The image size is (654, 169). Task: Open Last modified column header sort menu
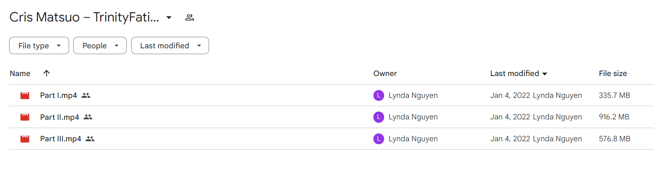click(x=519, y=73)
